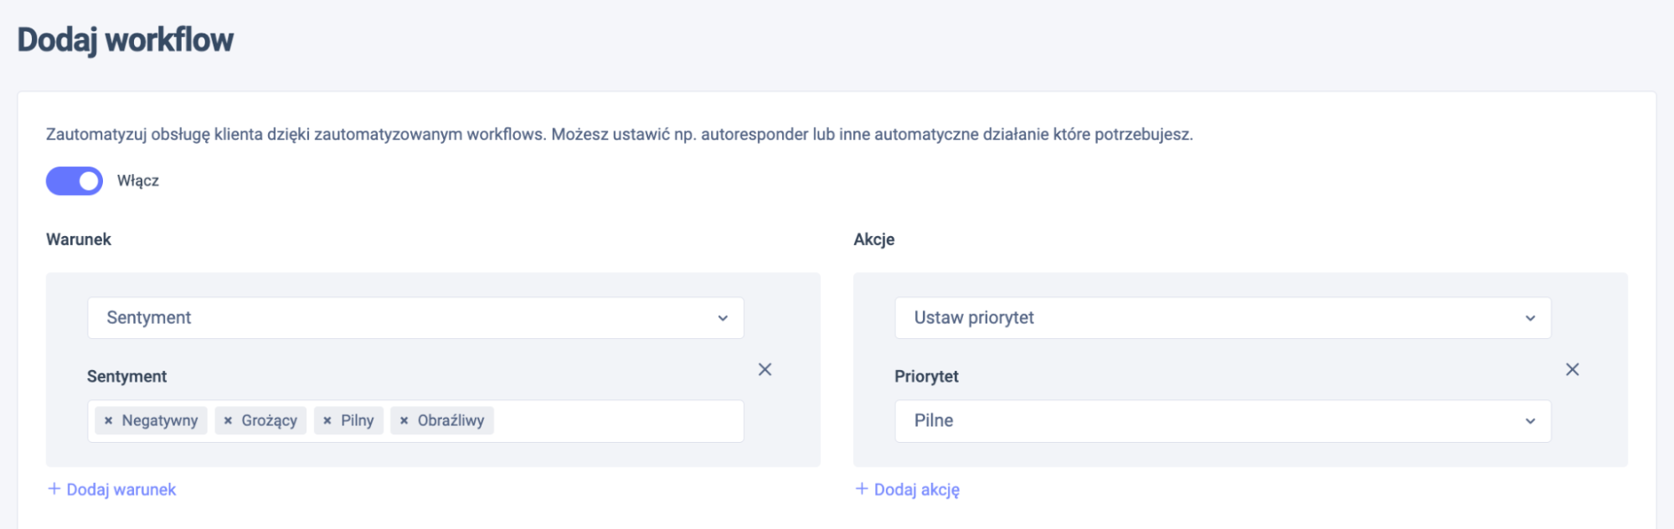This screenshot has height=529, width=1674.
Task: Remove the Negatywny sentiment tag
Action: [108, 421]
